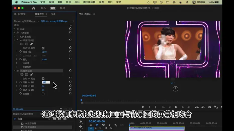234x131 pixels.
Task: Expand the 不透明度 effect
Action: point(14,33)
